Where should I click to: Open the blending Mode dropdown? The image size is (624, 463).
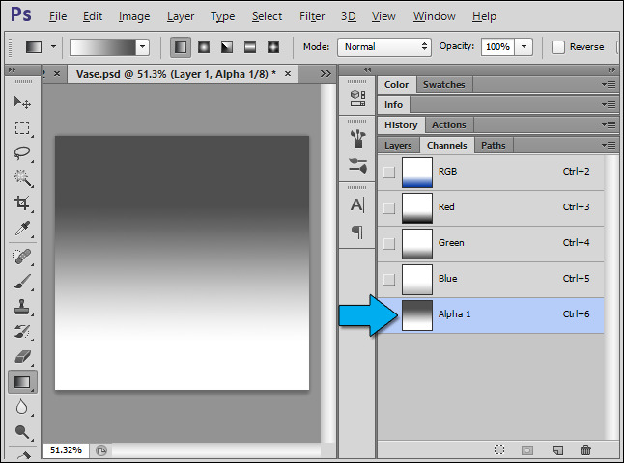[383, 46]
